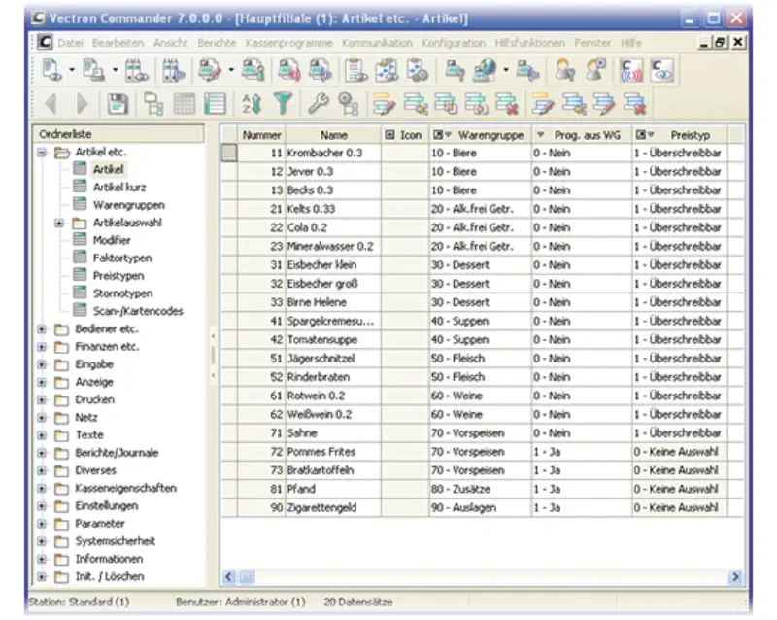777x620 pixels.
Task: Click the horizontal scrollbar right arrow
Action: pos(736,577)
